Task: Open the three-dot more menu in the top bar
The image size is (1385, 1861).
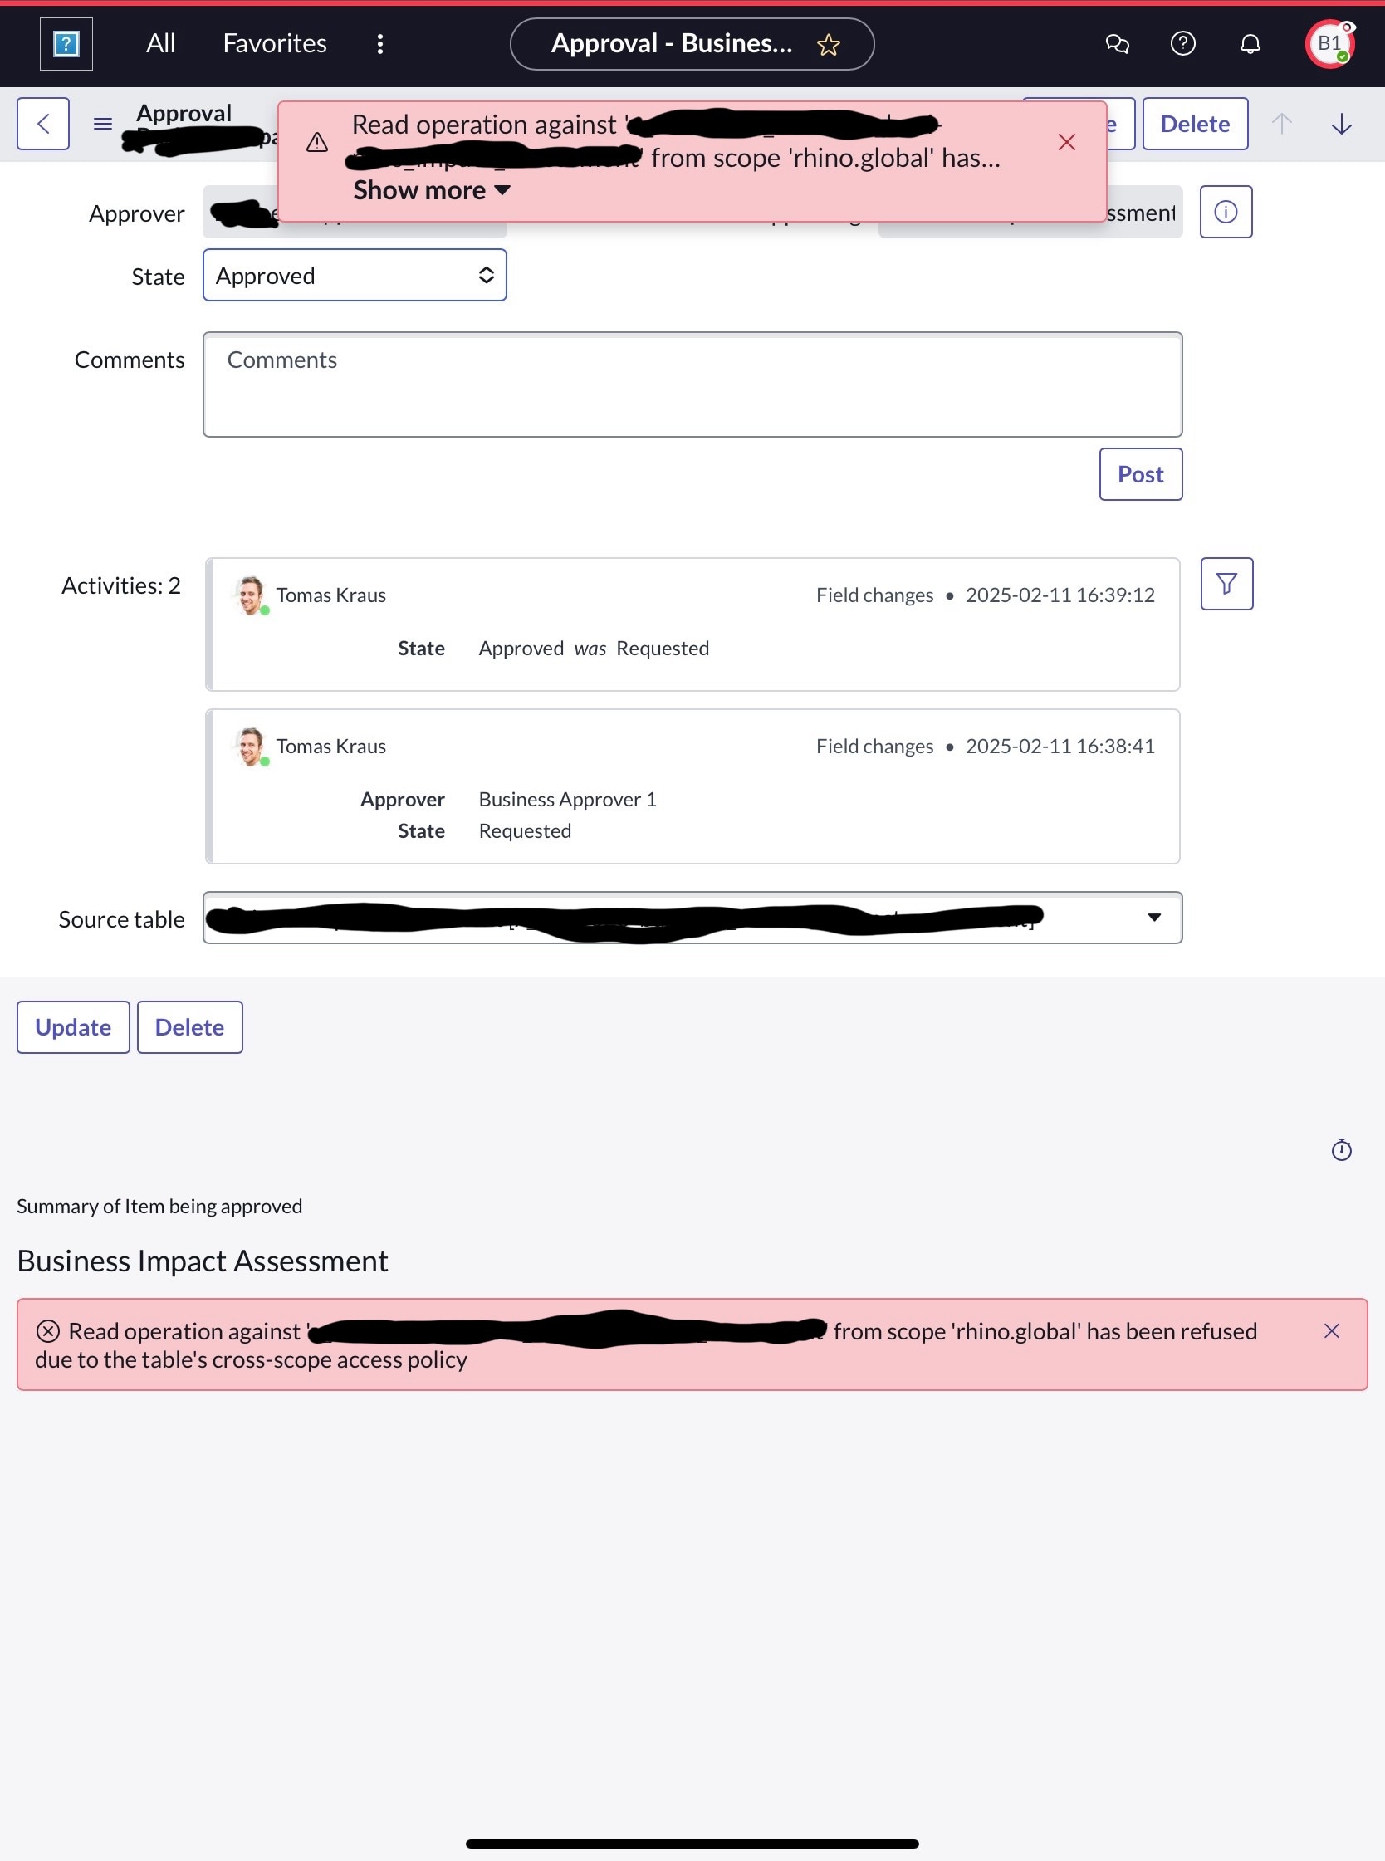Action: click(x=379, y=43)
